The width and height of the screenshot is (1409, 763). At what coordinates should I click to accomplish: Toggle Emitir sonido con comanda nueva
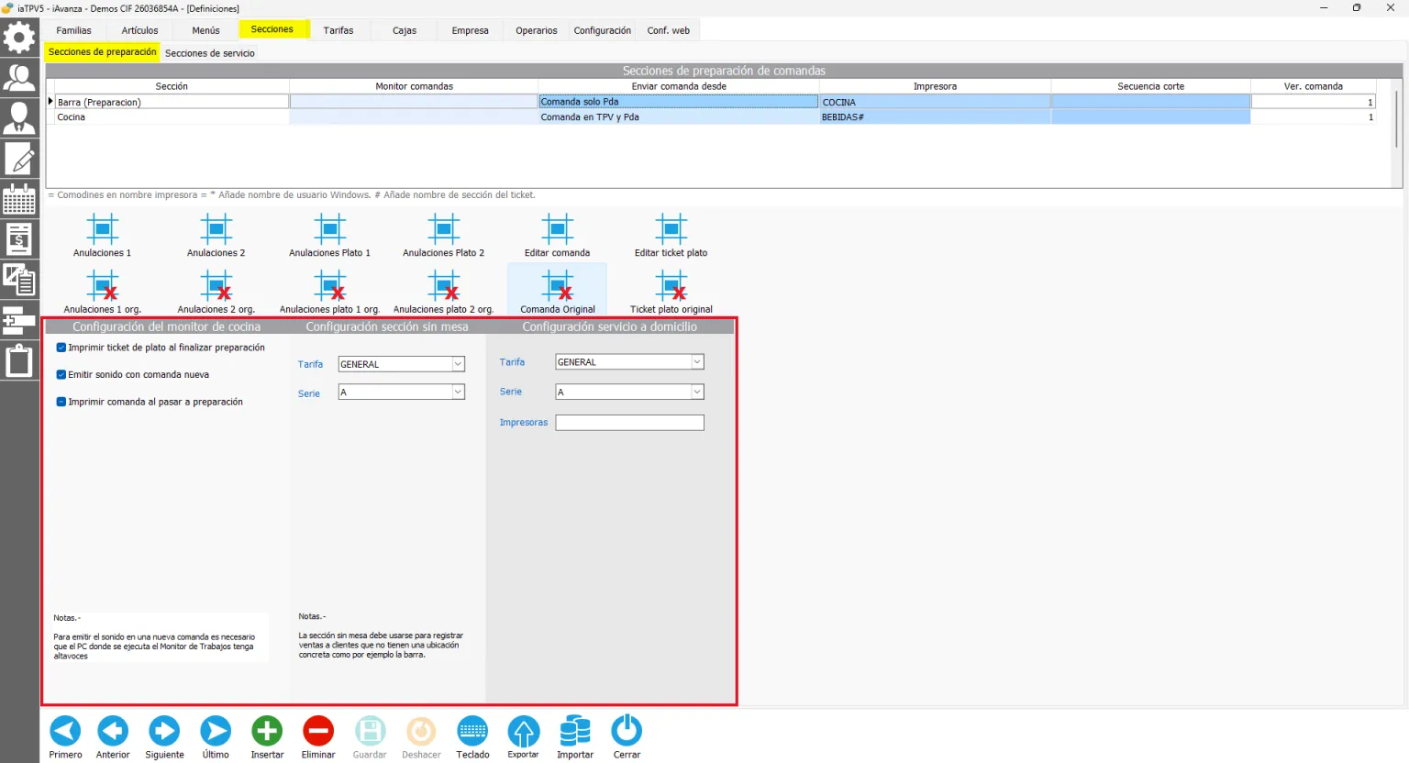tap(61, 374)
